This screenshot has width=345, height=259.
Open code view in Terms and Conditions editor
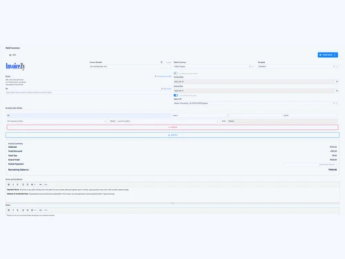tap(46, 184)
